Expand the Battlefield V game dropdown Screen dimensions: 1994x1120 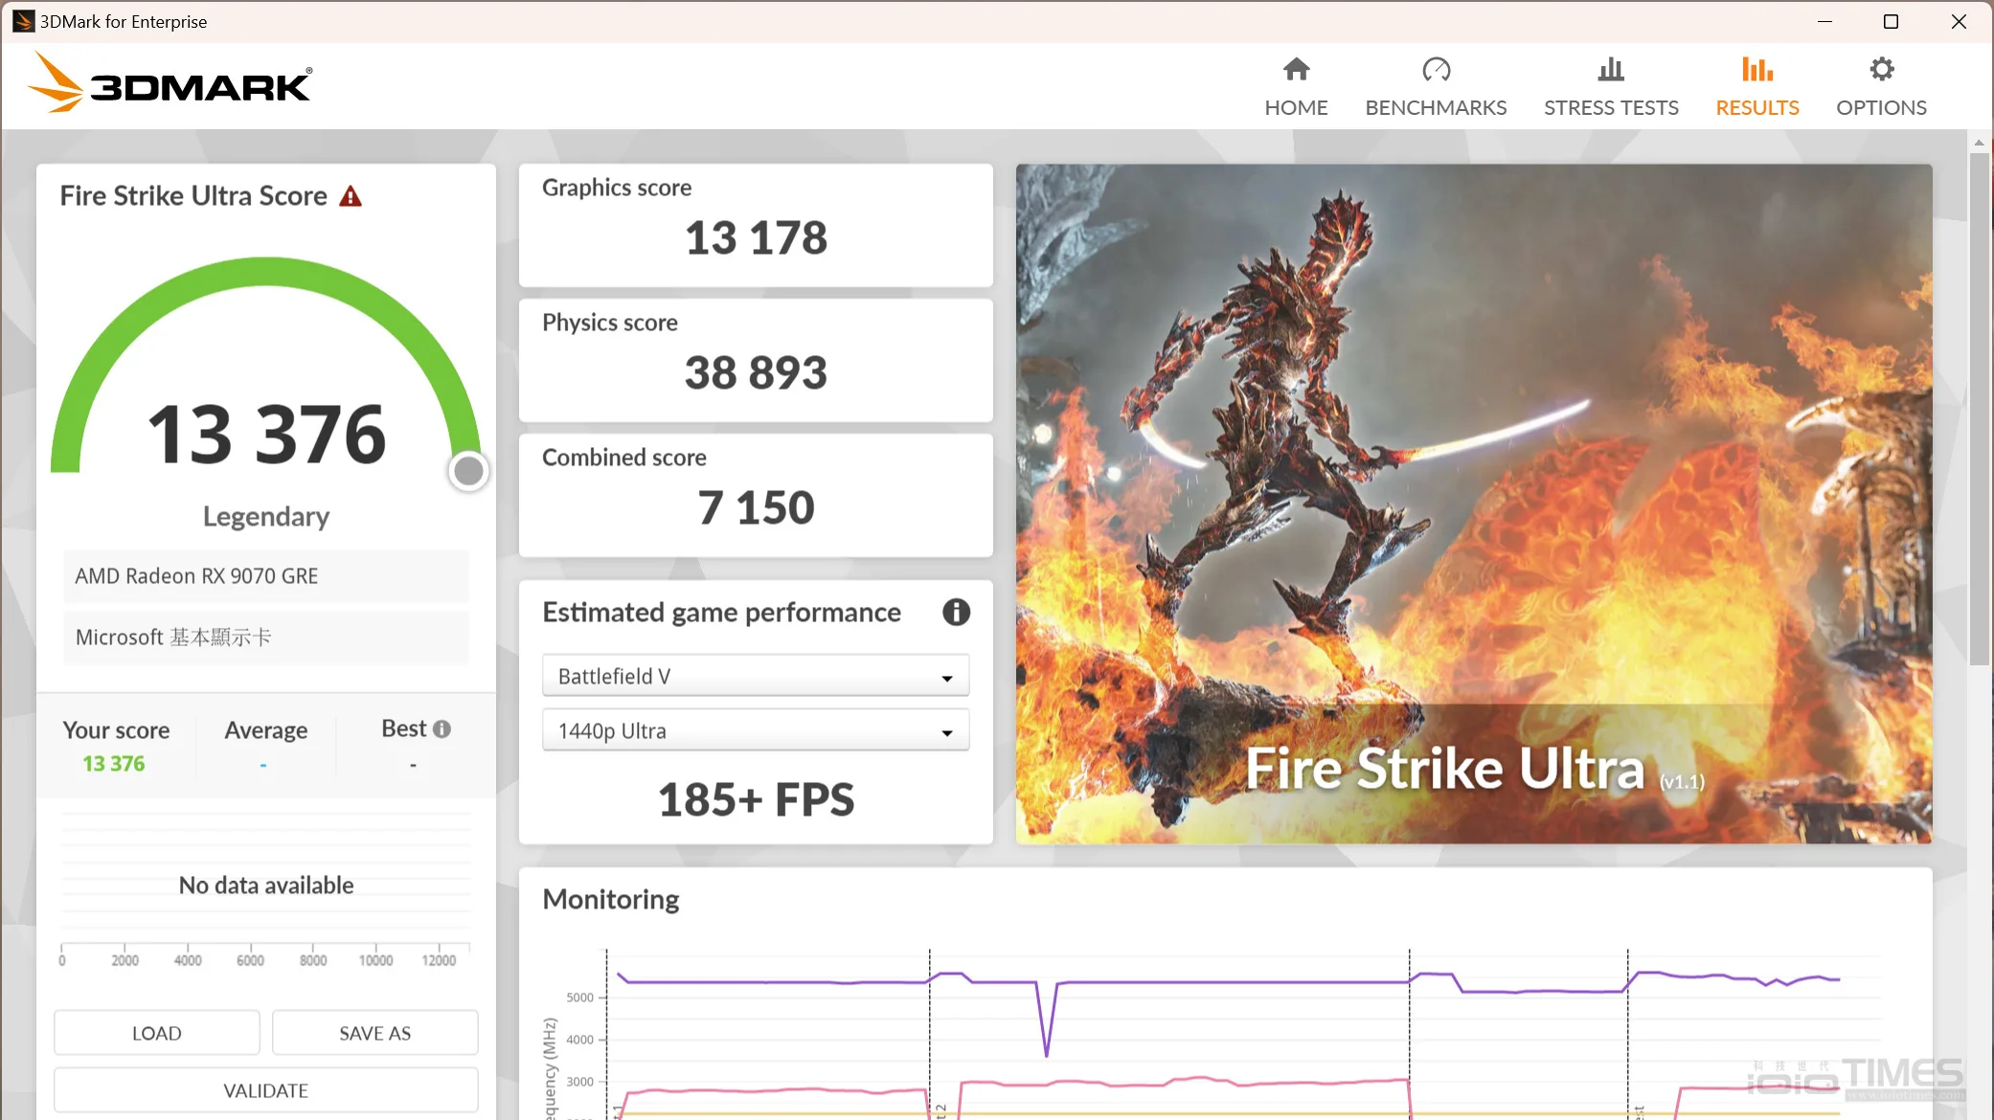(756, 676)
